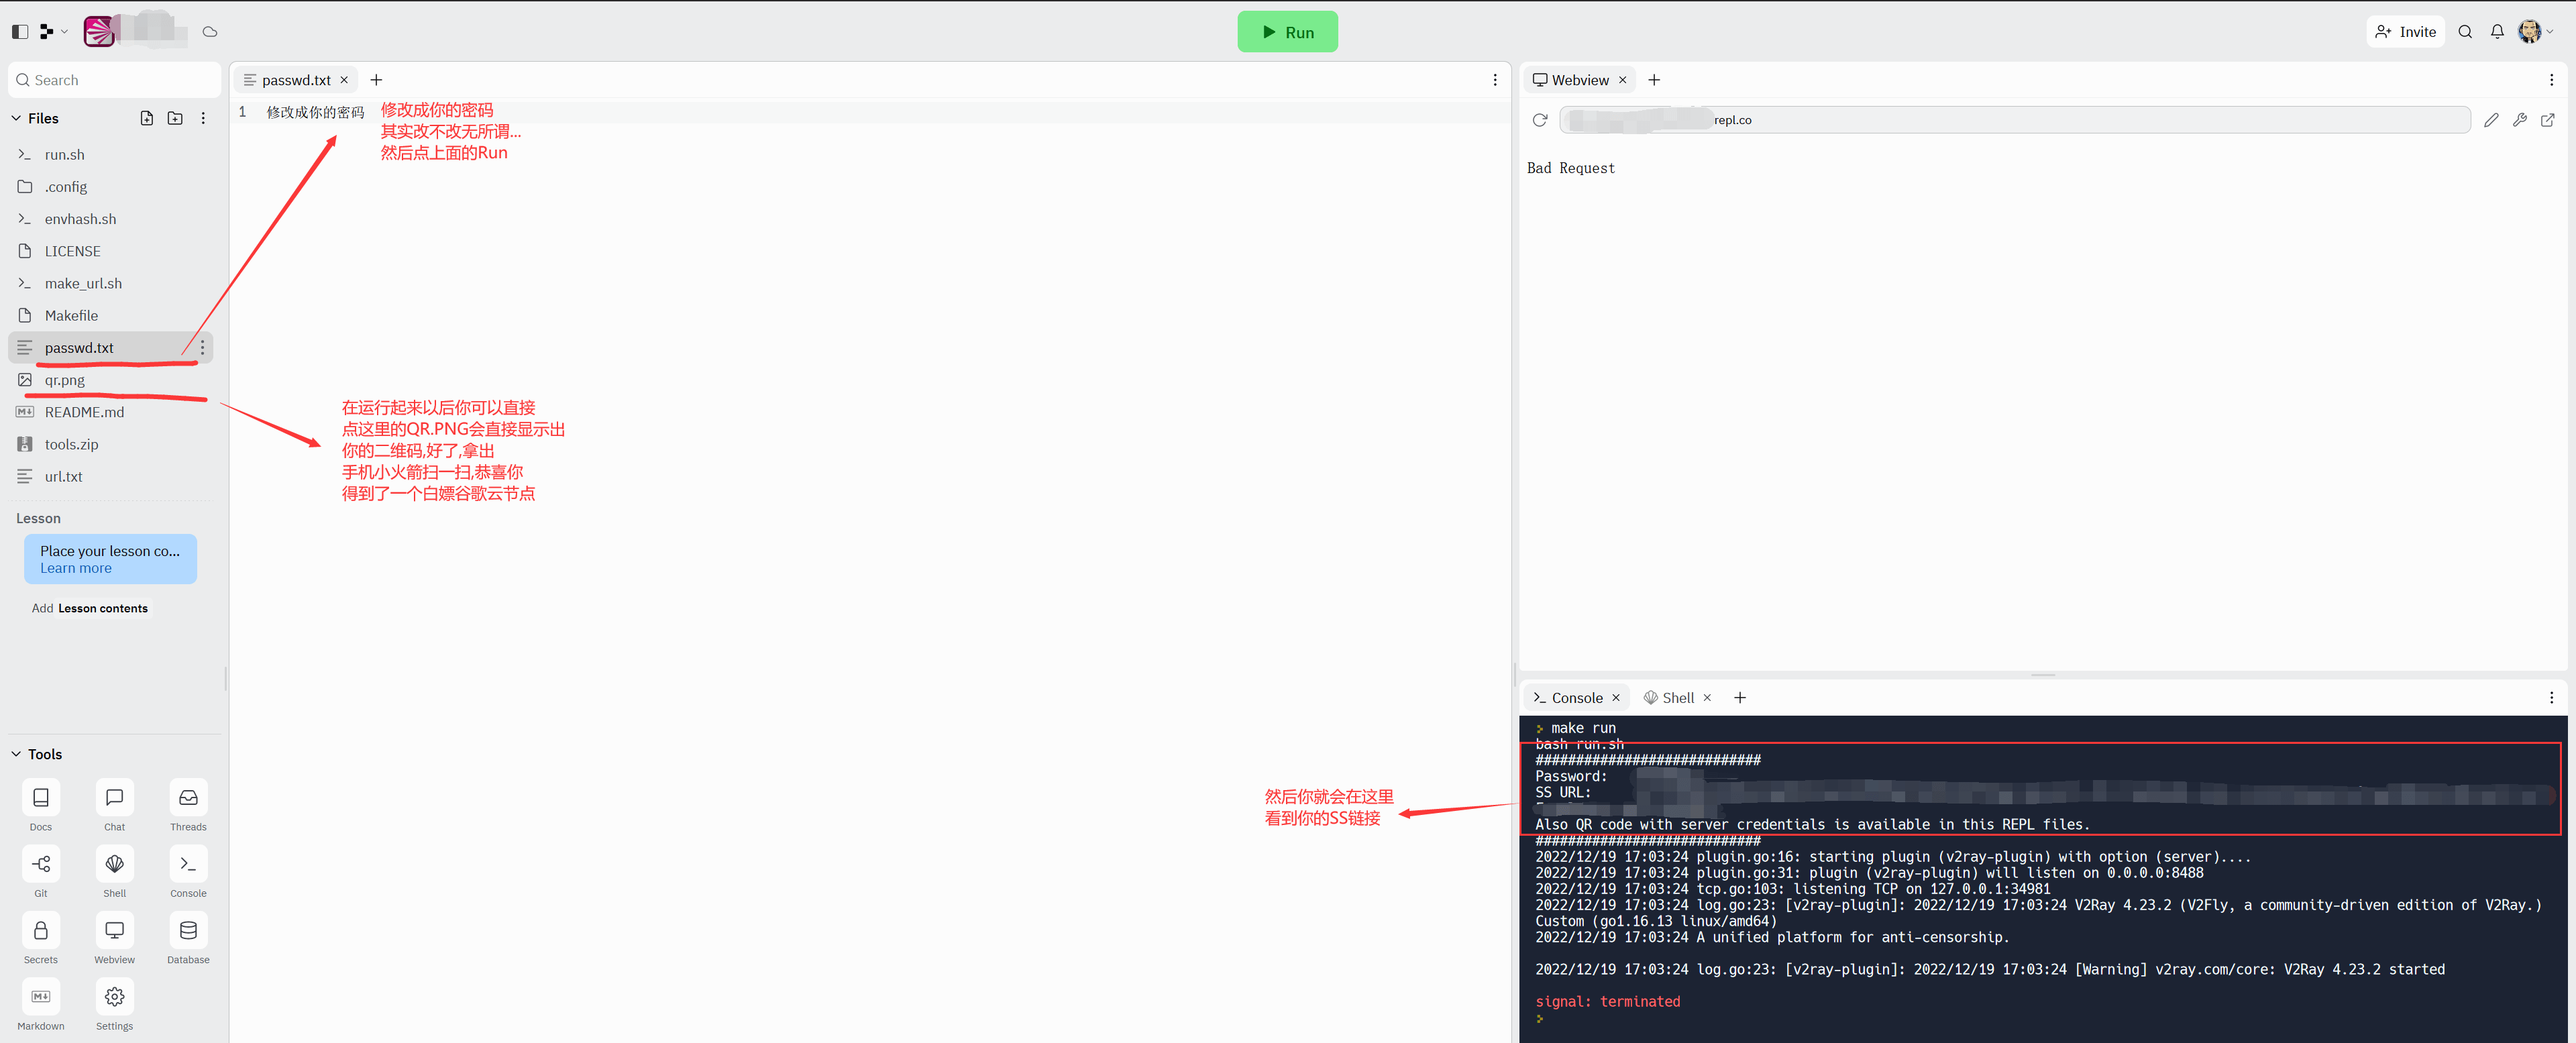Click the Search files field
The image size is (2576, 1043).
coord(115,80)
